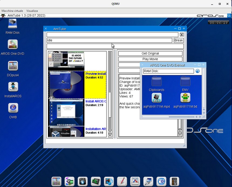
Task: Go to parent directory in file window
Action: pyautogui.click(x=197, y=71)
